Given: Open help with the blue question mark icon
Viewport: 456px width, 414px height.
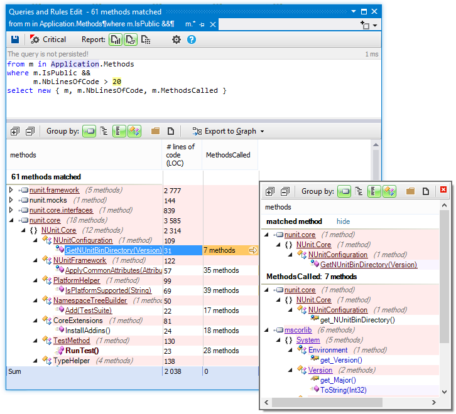Looking at the screenshot, I should click(x=192, y=40).
